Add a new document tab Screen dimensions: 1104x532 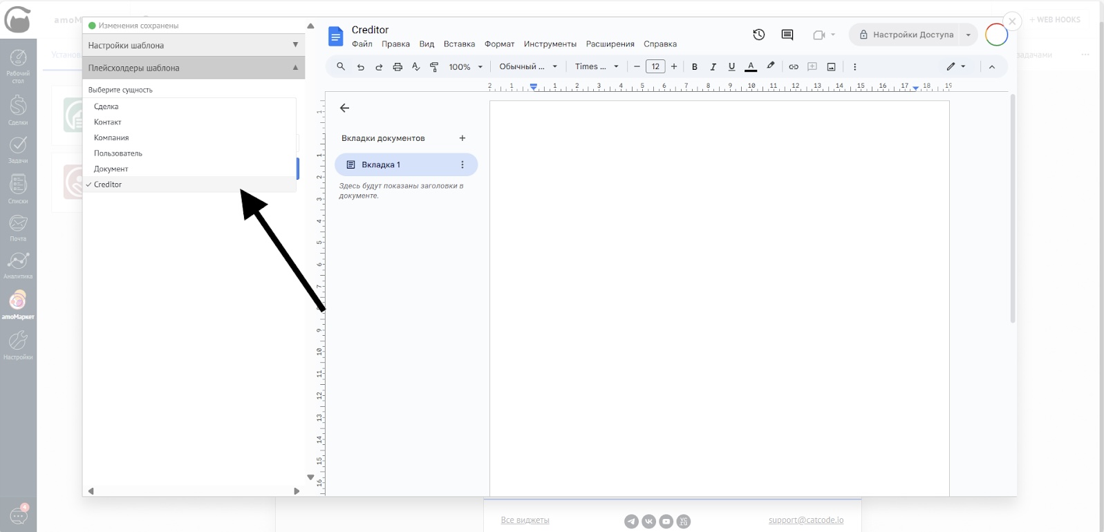pyautogui.click(x=462, y=138)
